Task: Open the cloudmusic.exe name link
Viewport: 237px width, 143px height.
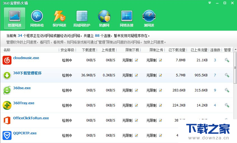Action: click(x=26, y=58)
